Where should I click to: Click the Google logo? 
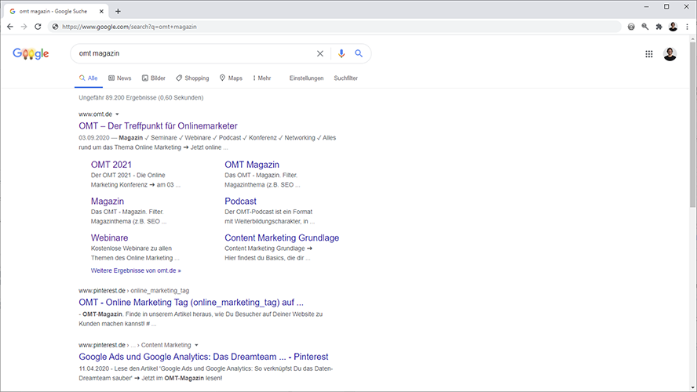click(31, 54)
